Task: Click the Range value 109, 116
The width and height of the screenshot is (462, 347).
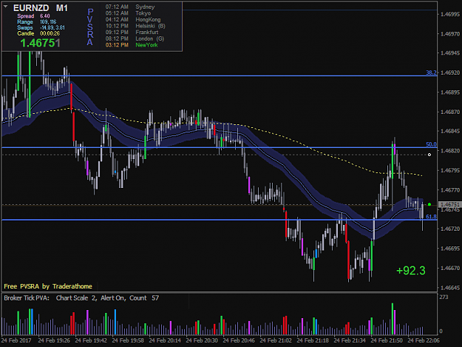Action: 48,21
